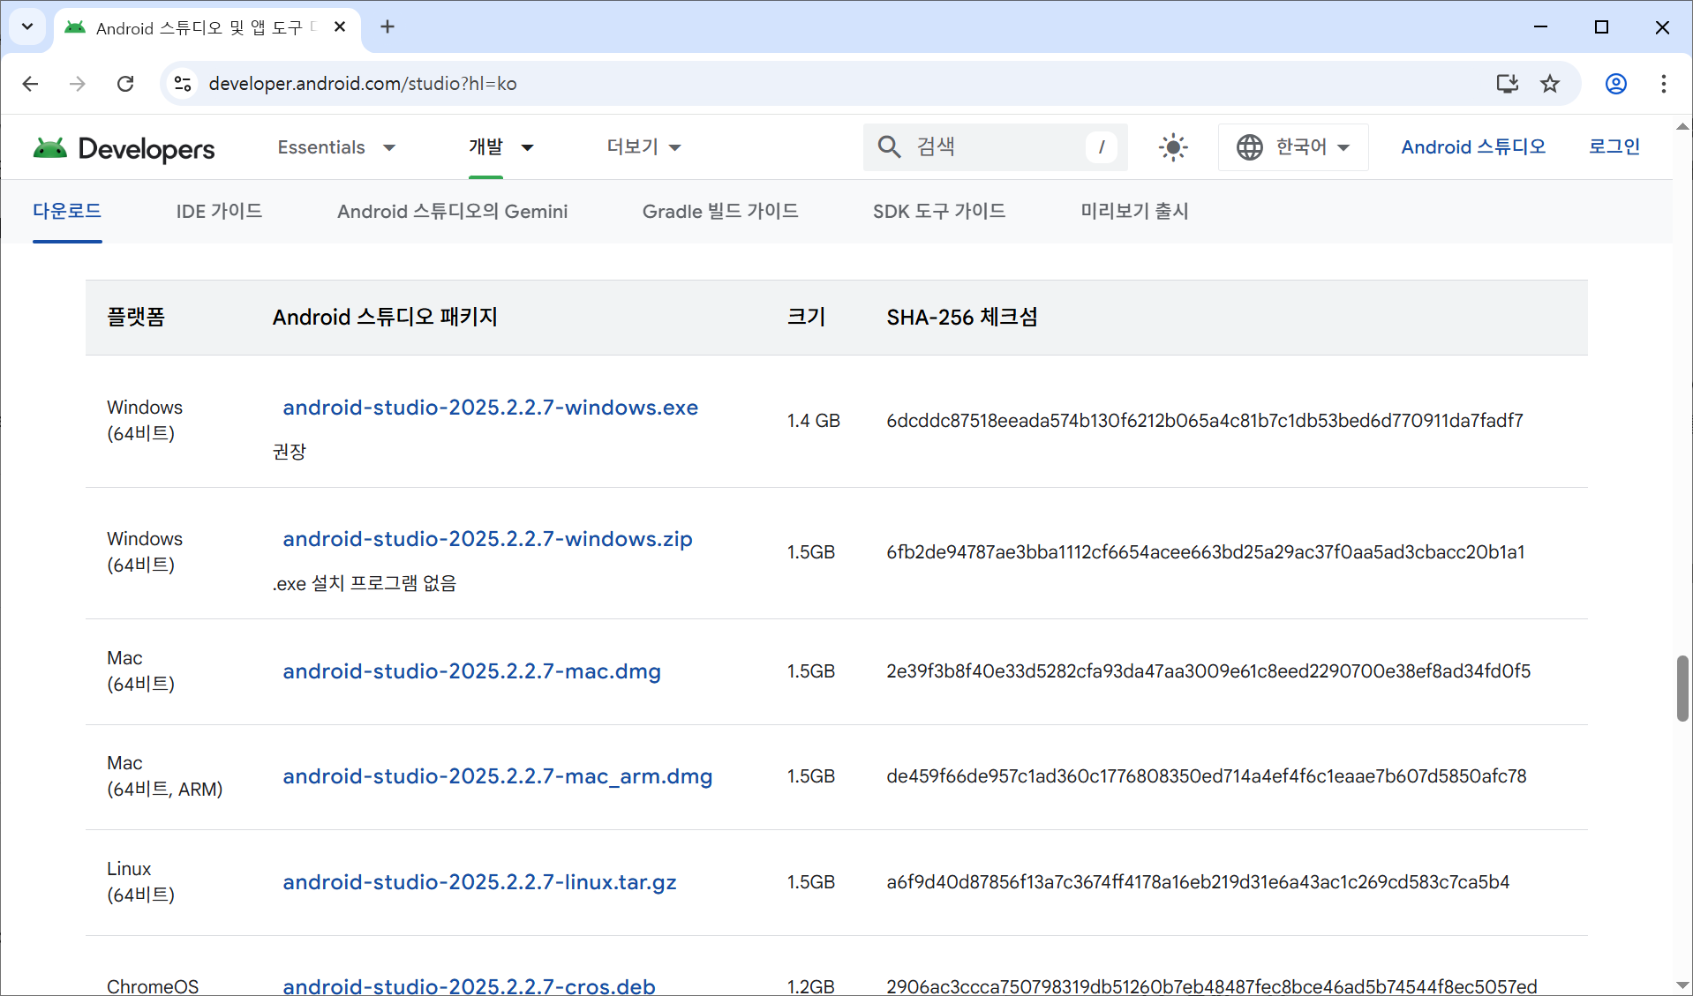
Task: Close the Android 스튜디오 browser tab
Action: [x=340, y=27]
